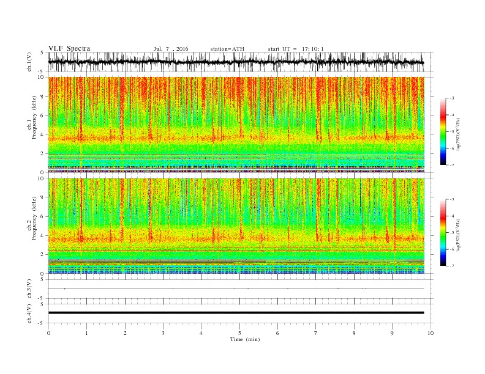Click the "-5" tick on ch.4(V) axis
Screen dimensions: 485x374
coord(42,323)
